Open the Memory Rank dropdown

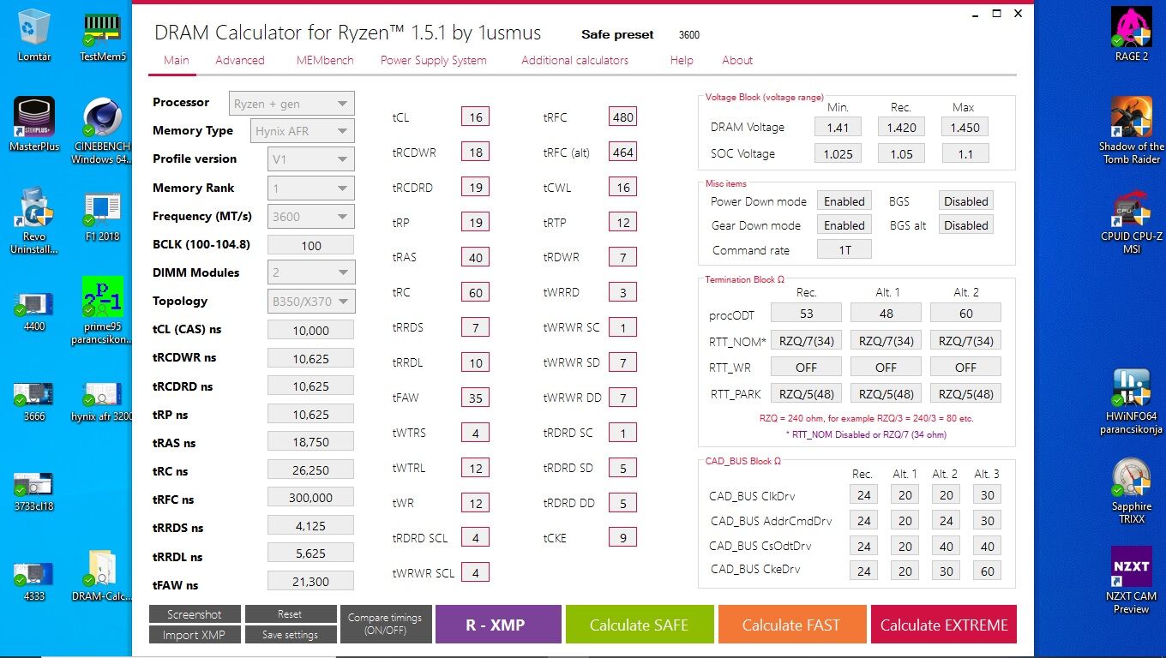(310, 188)
